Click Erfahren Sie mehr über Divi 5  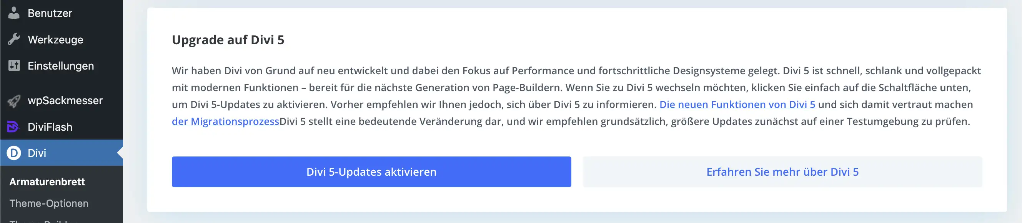782,172
